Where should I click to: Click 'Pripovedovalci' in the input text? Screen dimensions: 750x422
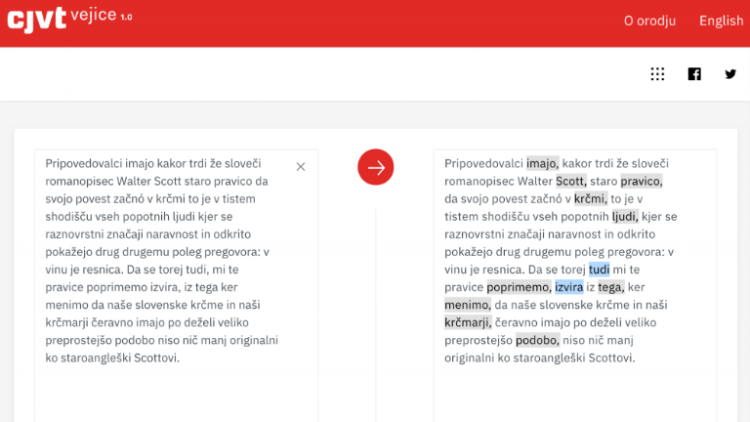[84, 164]
